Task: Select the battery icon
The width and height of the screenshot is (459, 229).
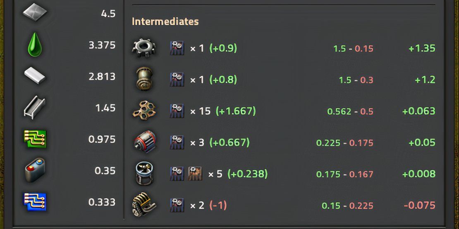Action: [x=35, y=170]
